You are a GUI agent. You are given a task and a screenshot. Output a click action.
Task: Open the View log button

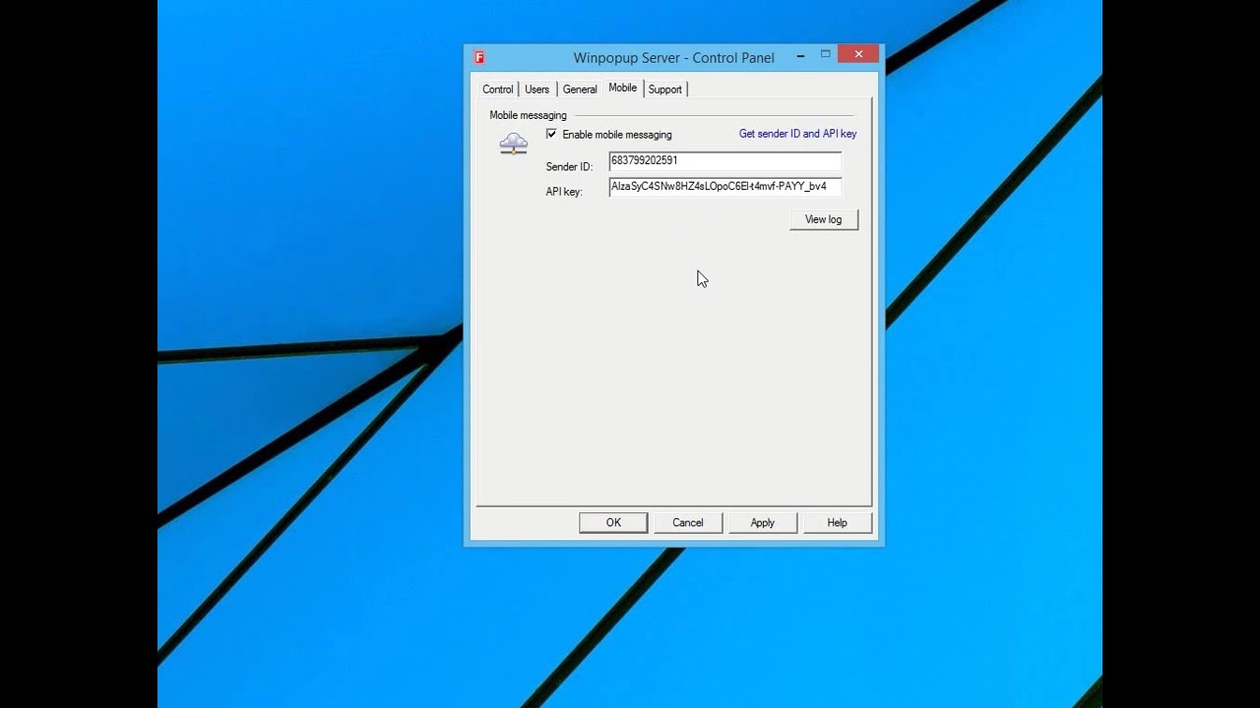(x=824, y=219)
